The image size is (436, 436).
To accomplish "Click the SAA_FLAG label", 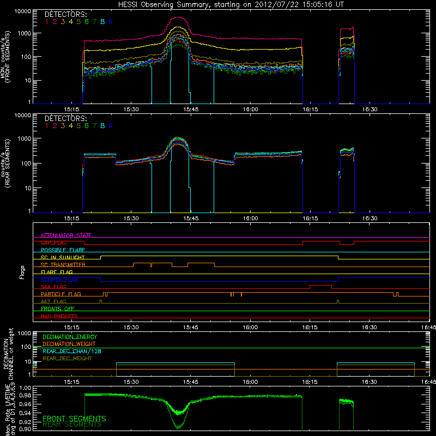I will [53, 287].
